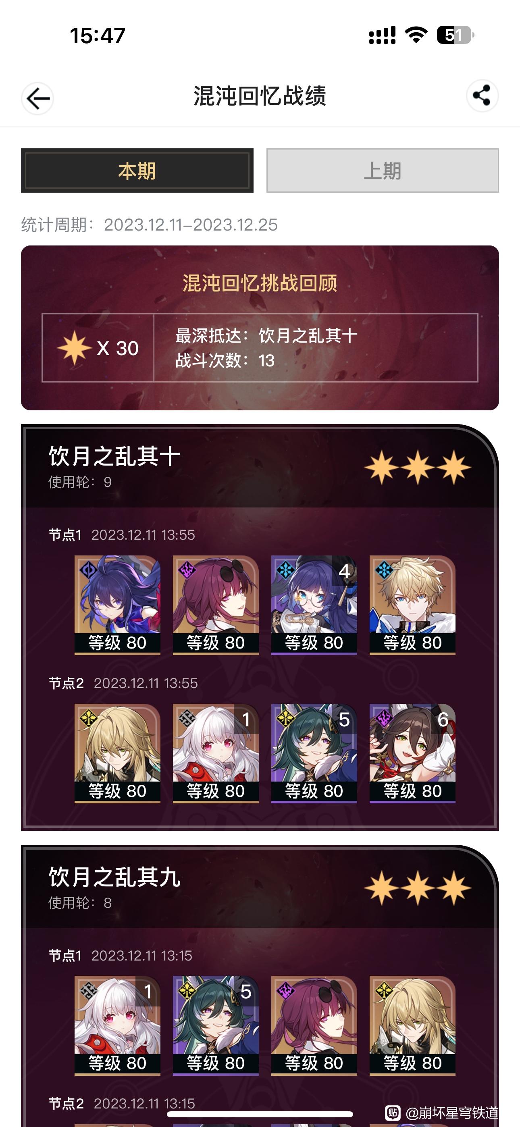The height and width of the screenshot is (1127, 520).
Task: Tap the blond Gepard portrait in stage ten 节点1
Action: coord(412,605)
